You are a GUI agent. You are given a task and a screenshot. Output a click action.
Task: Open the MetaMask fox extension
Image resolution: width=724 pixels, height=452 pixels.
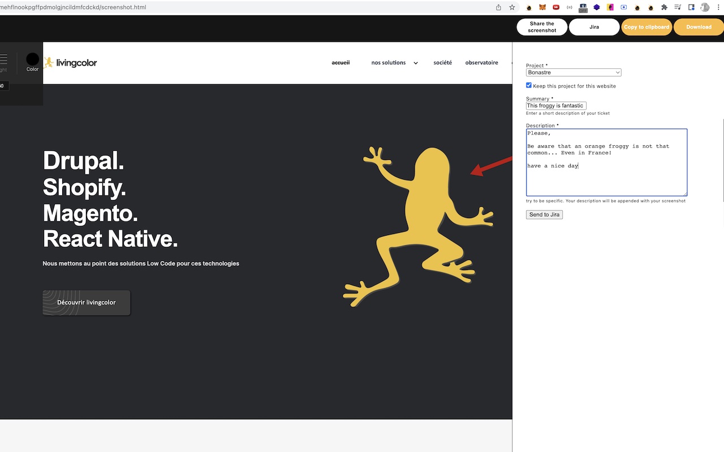[542, 7]
